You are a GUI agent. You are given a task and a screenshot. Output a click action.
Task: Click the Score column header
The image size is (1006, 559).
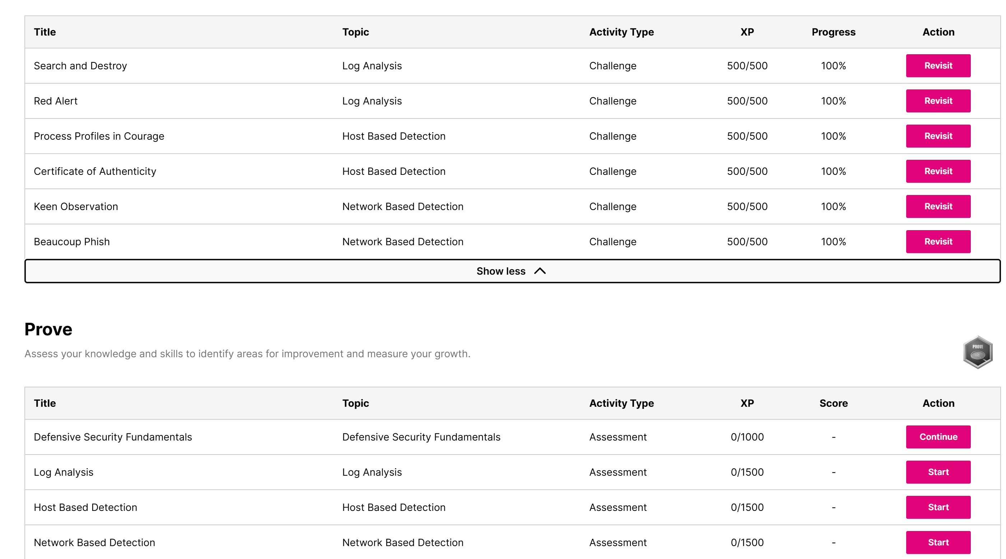click(833, 403)
